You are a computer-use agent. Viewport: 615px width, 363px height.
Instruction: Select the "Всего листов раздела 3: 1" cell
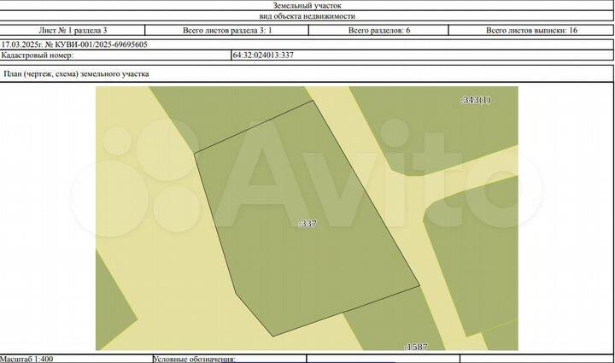click(x=225, y=30)
